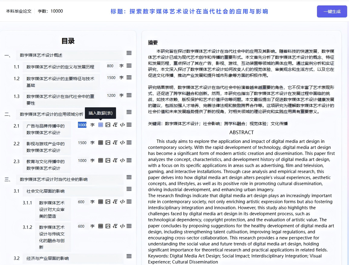Click the 本科毕业论文 paper type label
Image resolution: width=349 pixels, height=265 pixels.
[x=19, y=11]
